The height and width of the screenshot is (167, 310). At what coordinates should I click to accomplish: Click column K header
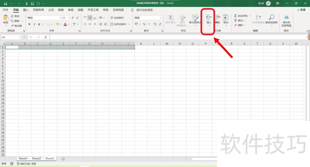[x=141, y=44]
